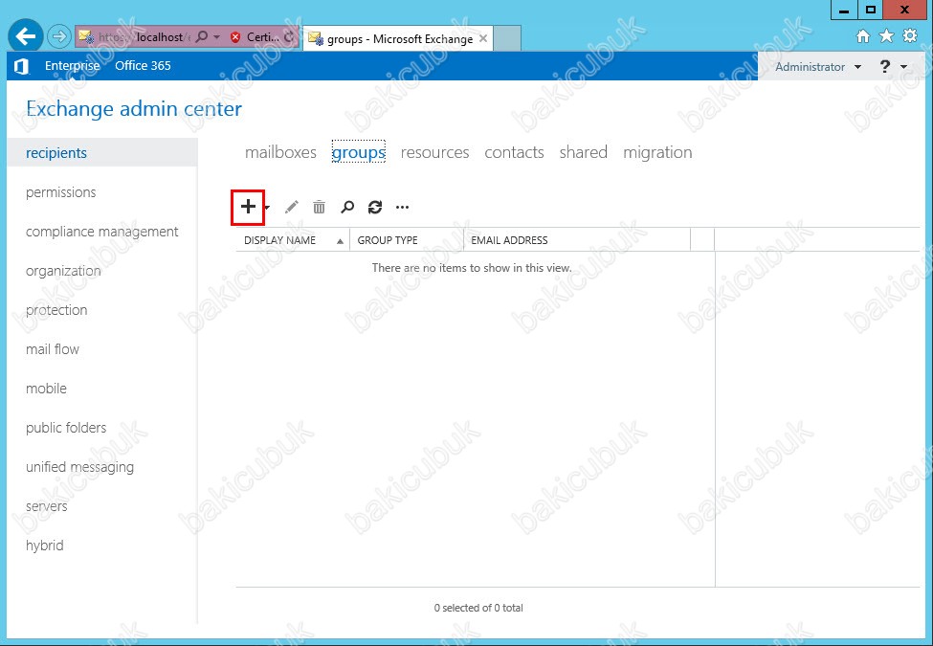Click the help question mark icon

pyautogui.click(x=885, y=67)
